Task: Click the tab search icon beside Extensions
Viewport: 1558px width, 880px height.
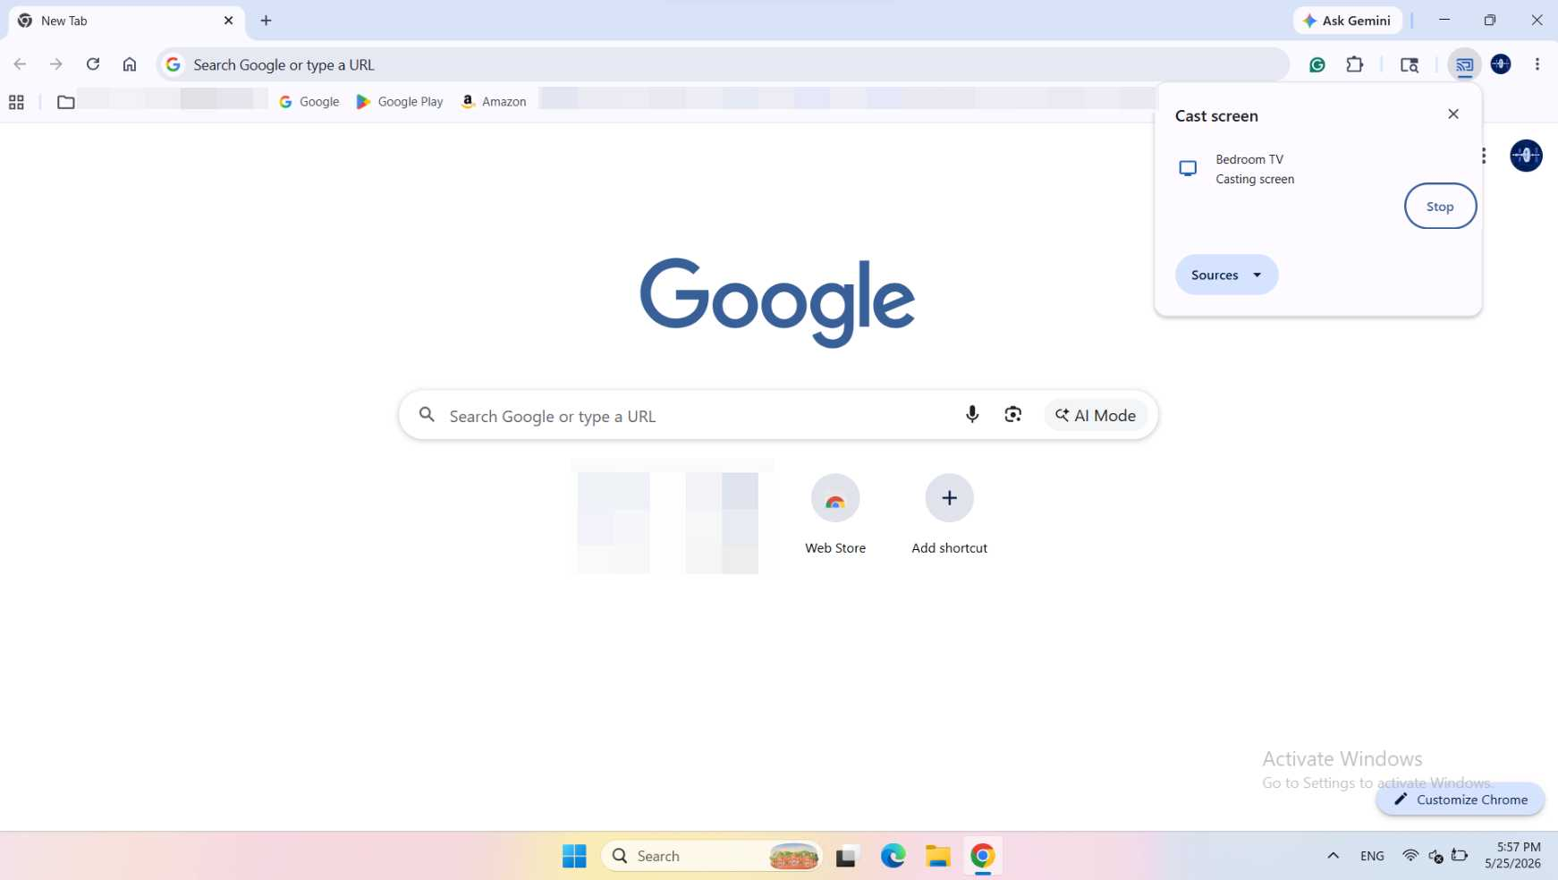Action: pos(1410,64)
